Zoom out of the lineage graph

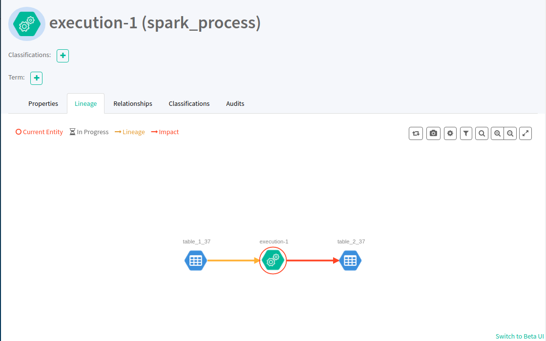[x=510, y=133]
